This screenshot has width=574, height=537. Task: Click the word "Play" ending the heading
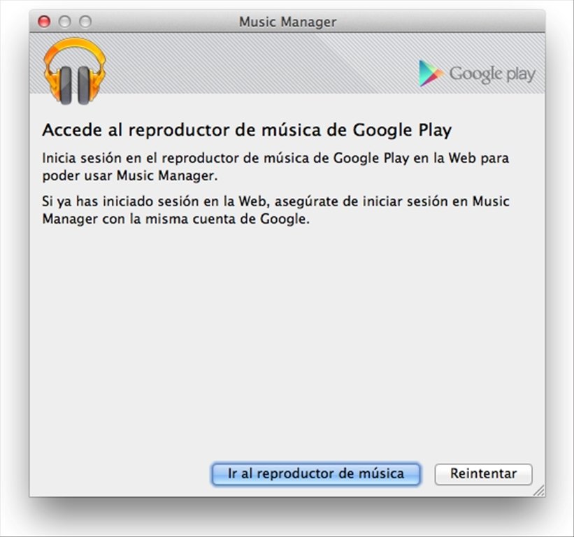[436, 130]
